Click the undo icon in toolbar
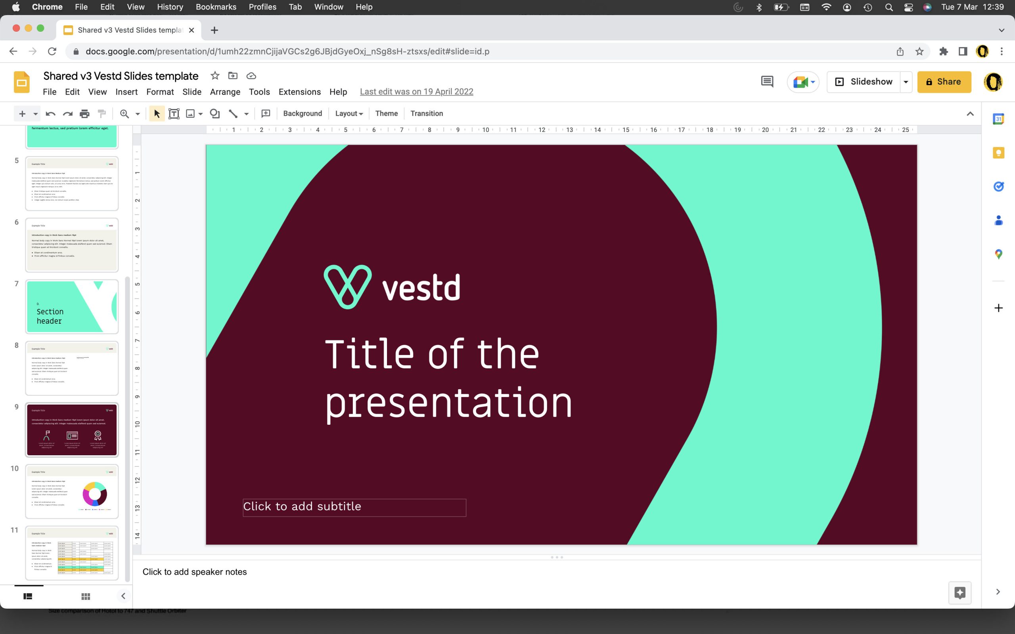Image resolution: width=1015 pixels, height=634 pixels. [x=49, y=113]
